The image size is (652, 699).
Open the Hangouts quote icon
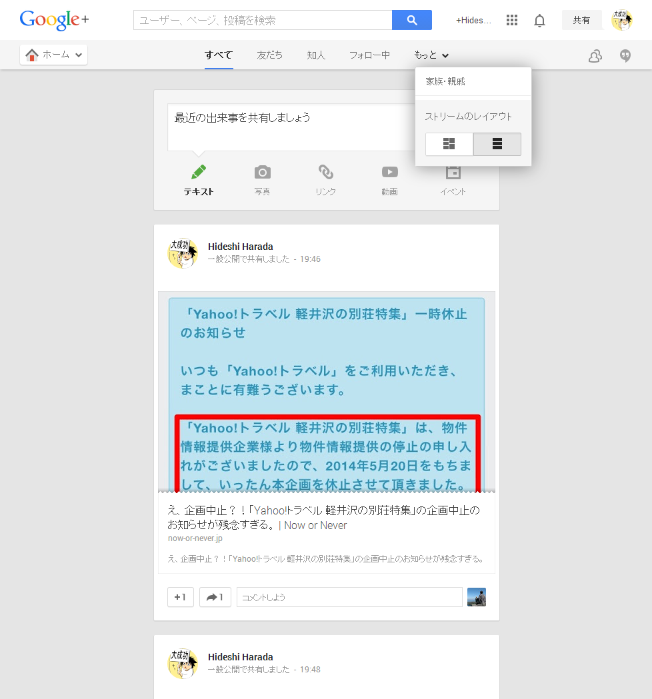pos(625,56)
